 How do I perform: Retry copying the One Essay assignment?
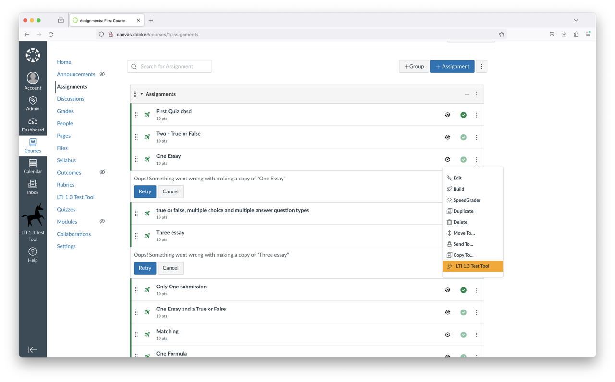click(145, 191)
